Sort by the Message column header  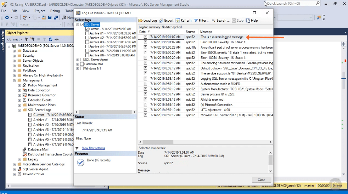[236, 32]
